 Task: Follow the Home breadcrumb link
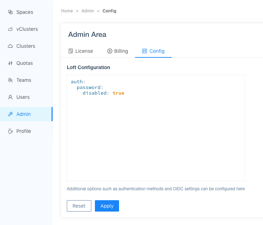pyautogui.click(x=67, y=11)
